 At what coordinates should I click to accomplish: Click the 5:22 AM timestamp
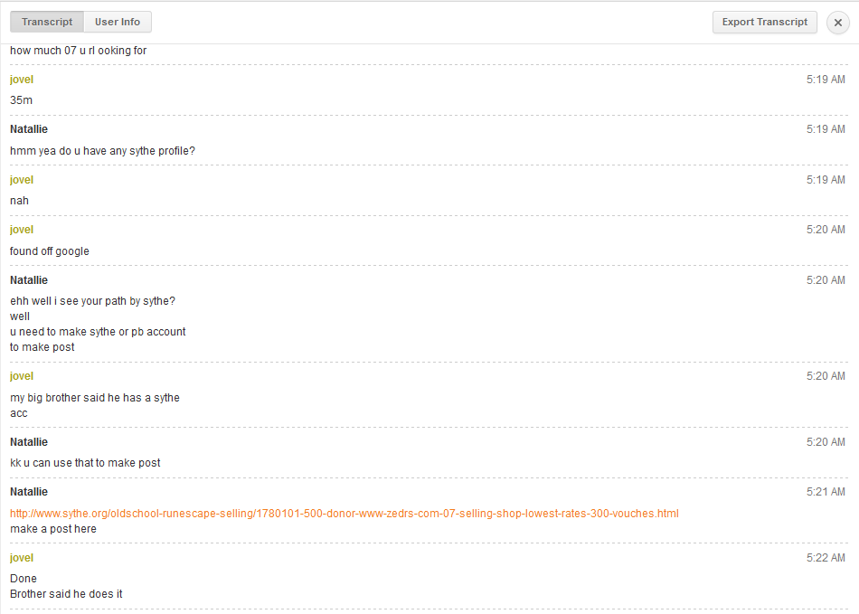pyautogui.click(x=826, y=558)
